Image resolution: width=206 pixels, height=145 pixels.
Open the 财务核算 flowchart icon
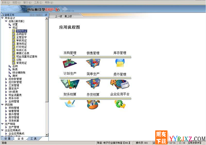point(70,104)
